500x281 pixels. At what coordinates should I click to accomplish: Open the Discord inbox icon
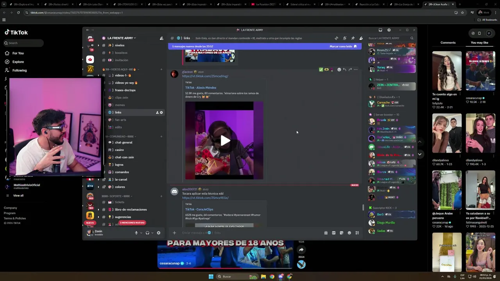(x=380, y=30)
